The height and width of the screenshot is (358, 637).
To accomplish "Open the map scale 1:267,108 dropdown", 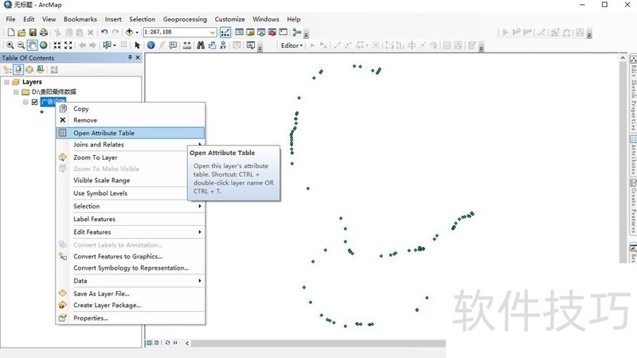I will coord(213,32).
